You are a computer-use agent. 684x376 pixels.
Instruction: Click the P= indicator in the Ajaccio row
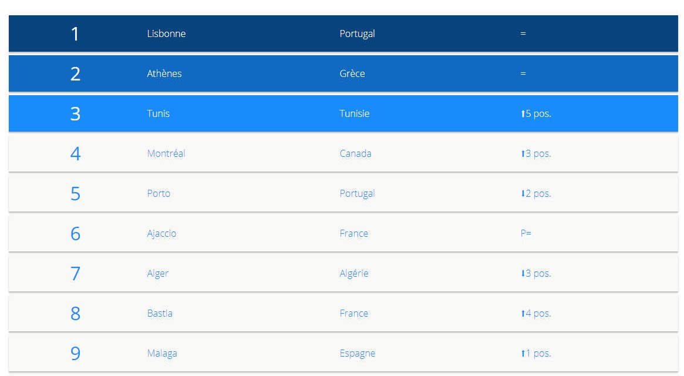click(525, 234)
